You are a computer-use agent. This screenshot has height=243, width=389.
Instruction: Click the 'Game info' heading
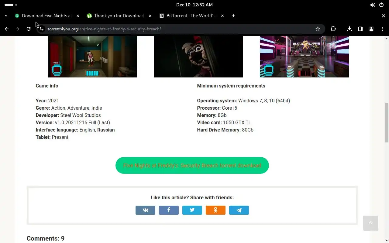click(x=47, y=86)
